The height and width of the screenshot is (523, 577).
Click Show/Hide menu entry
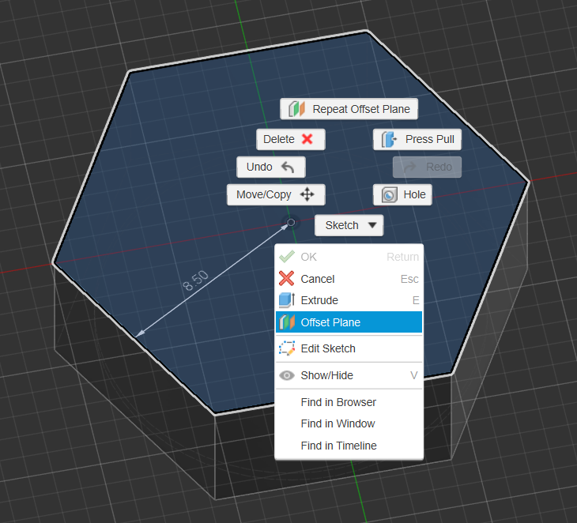(x=349, y=375)
